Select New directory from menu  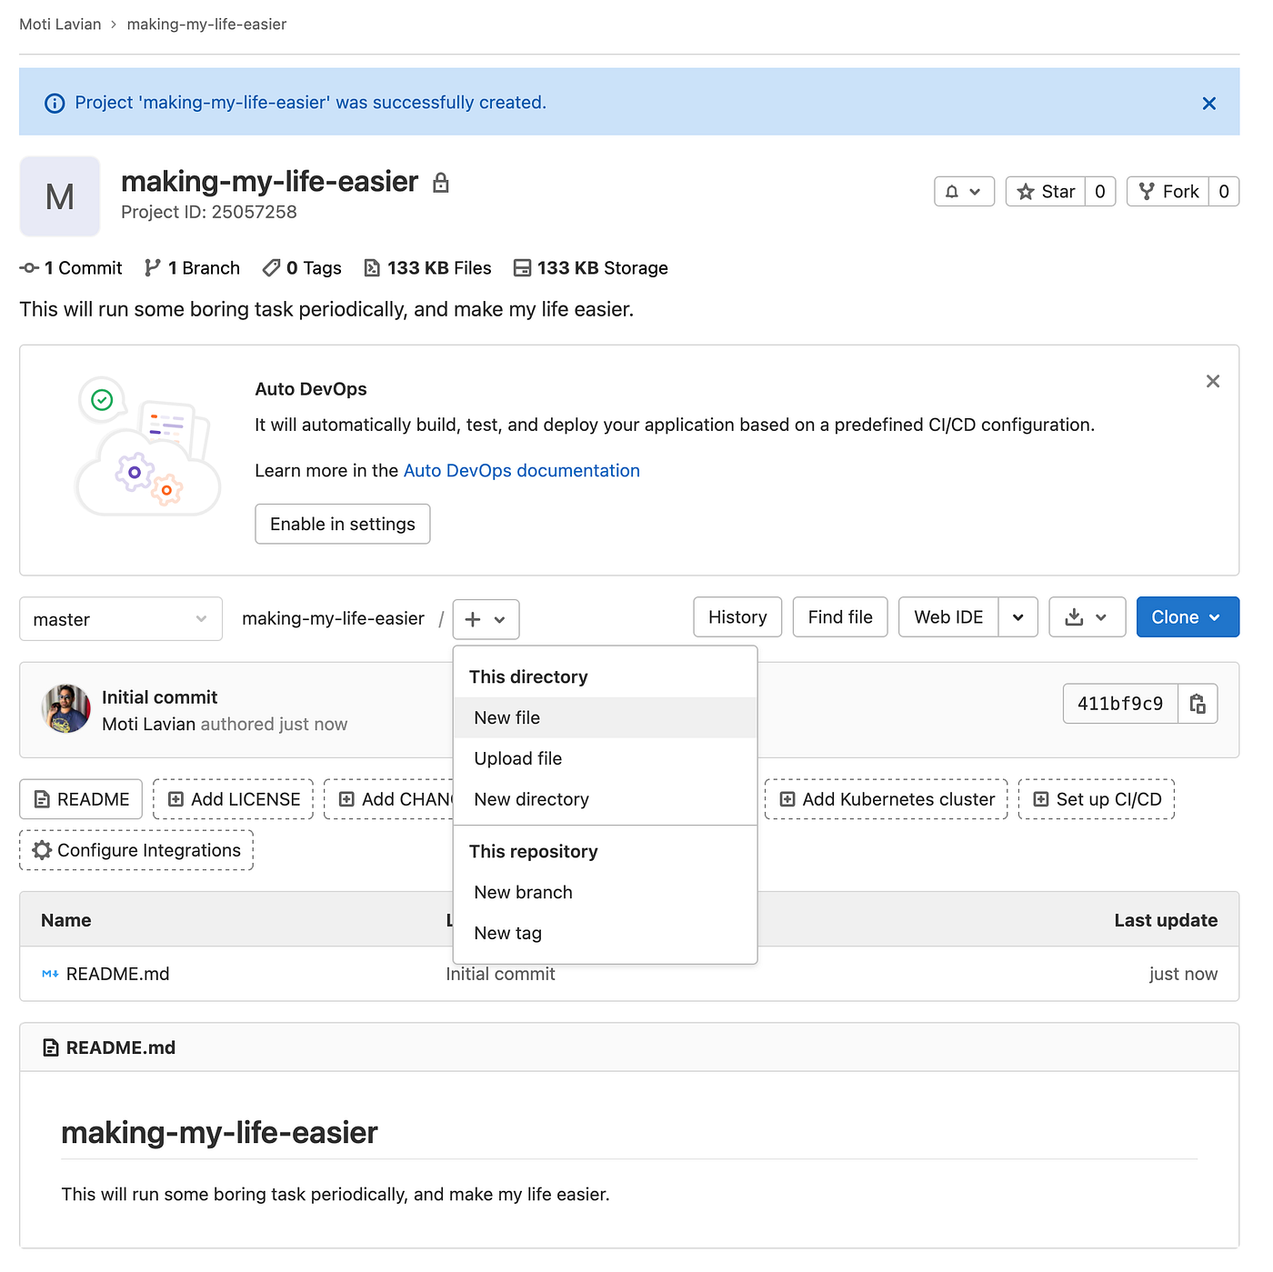tap(605, 800)
